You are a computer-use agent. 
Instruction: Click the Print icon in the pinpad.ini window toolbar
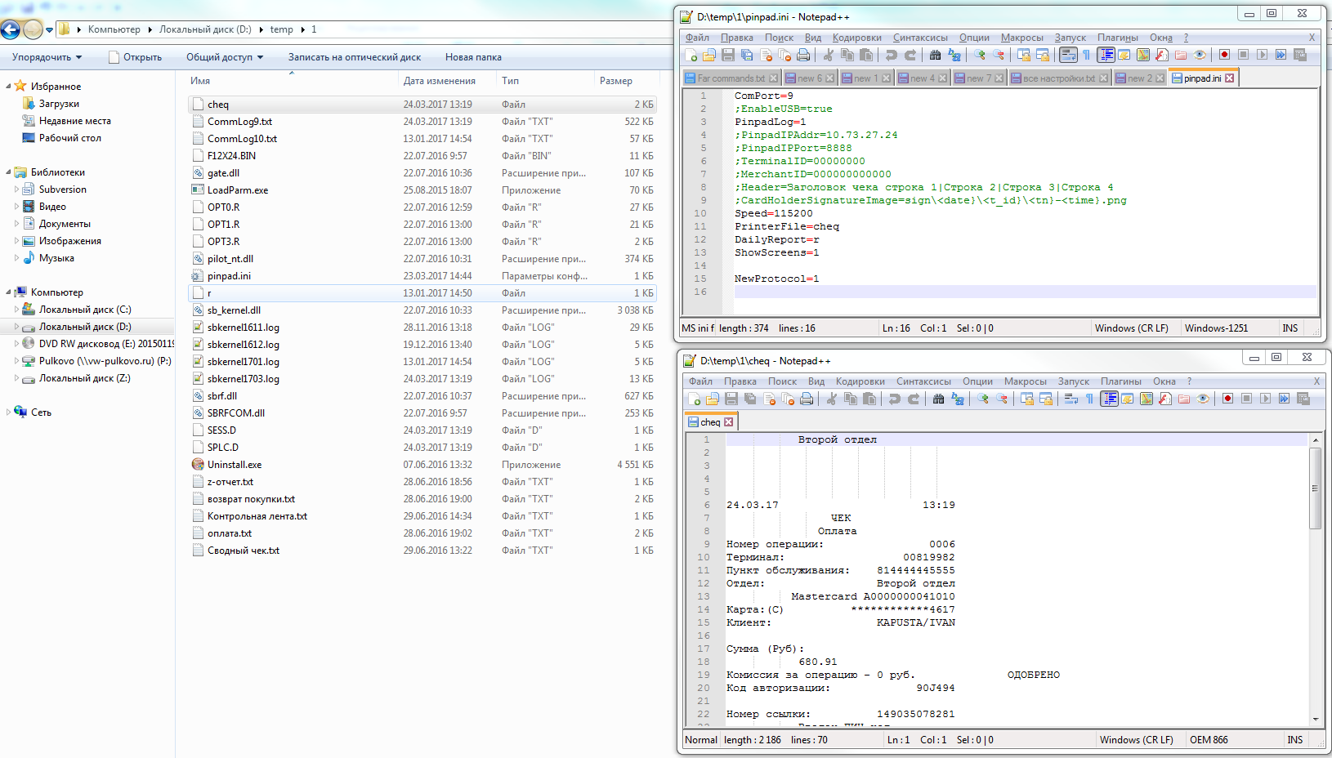coord(803,55)
